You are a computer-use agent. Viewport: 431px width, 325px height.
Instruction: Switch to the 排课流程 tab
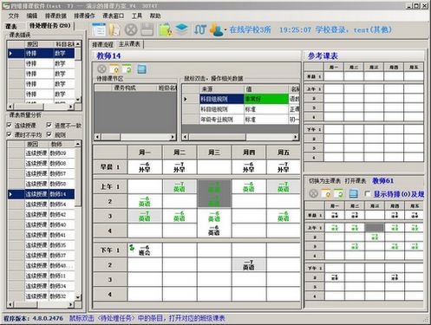tap(102, 44)
